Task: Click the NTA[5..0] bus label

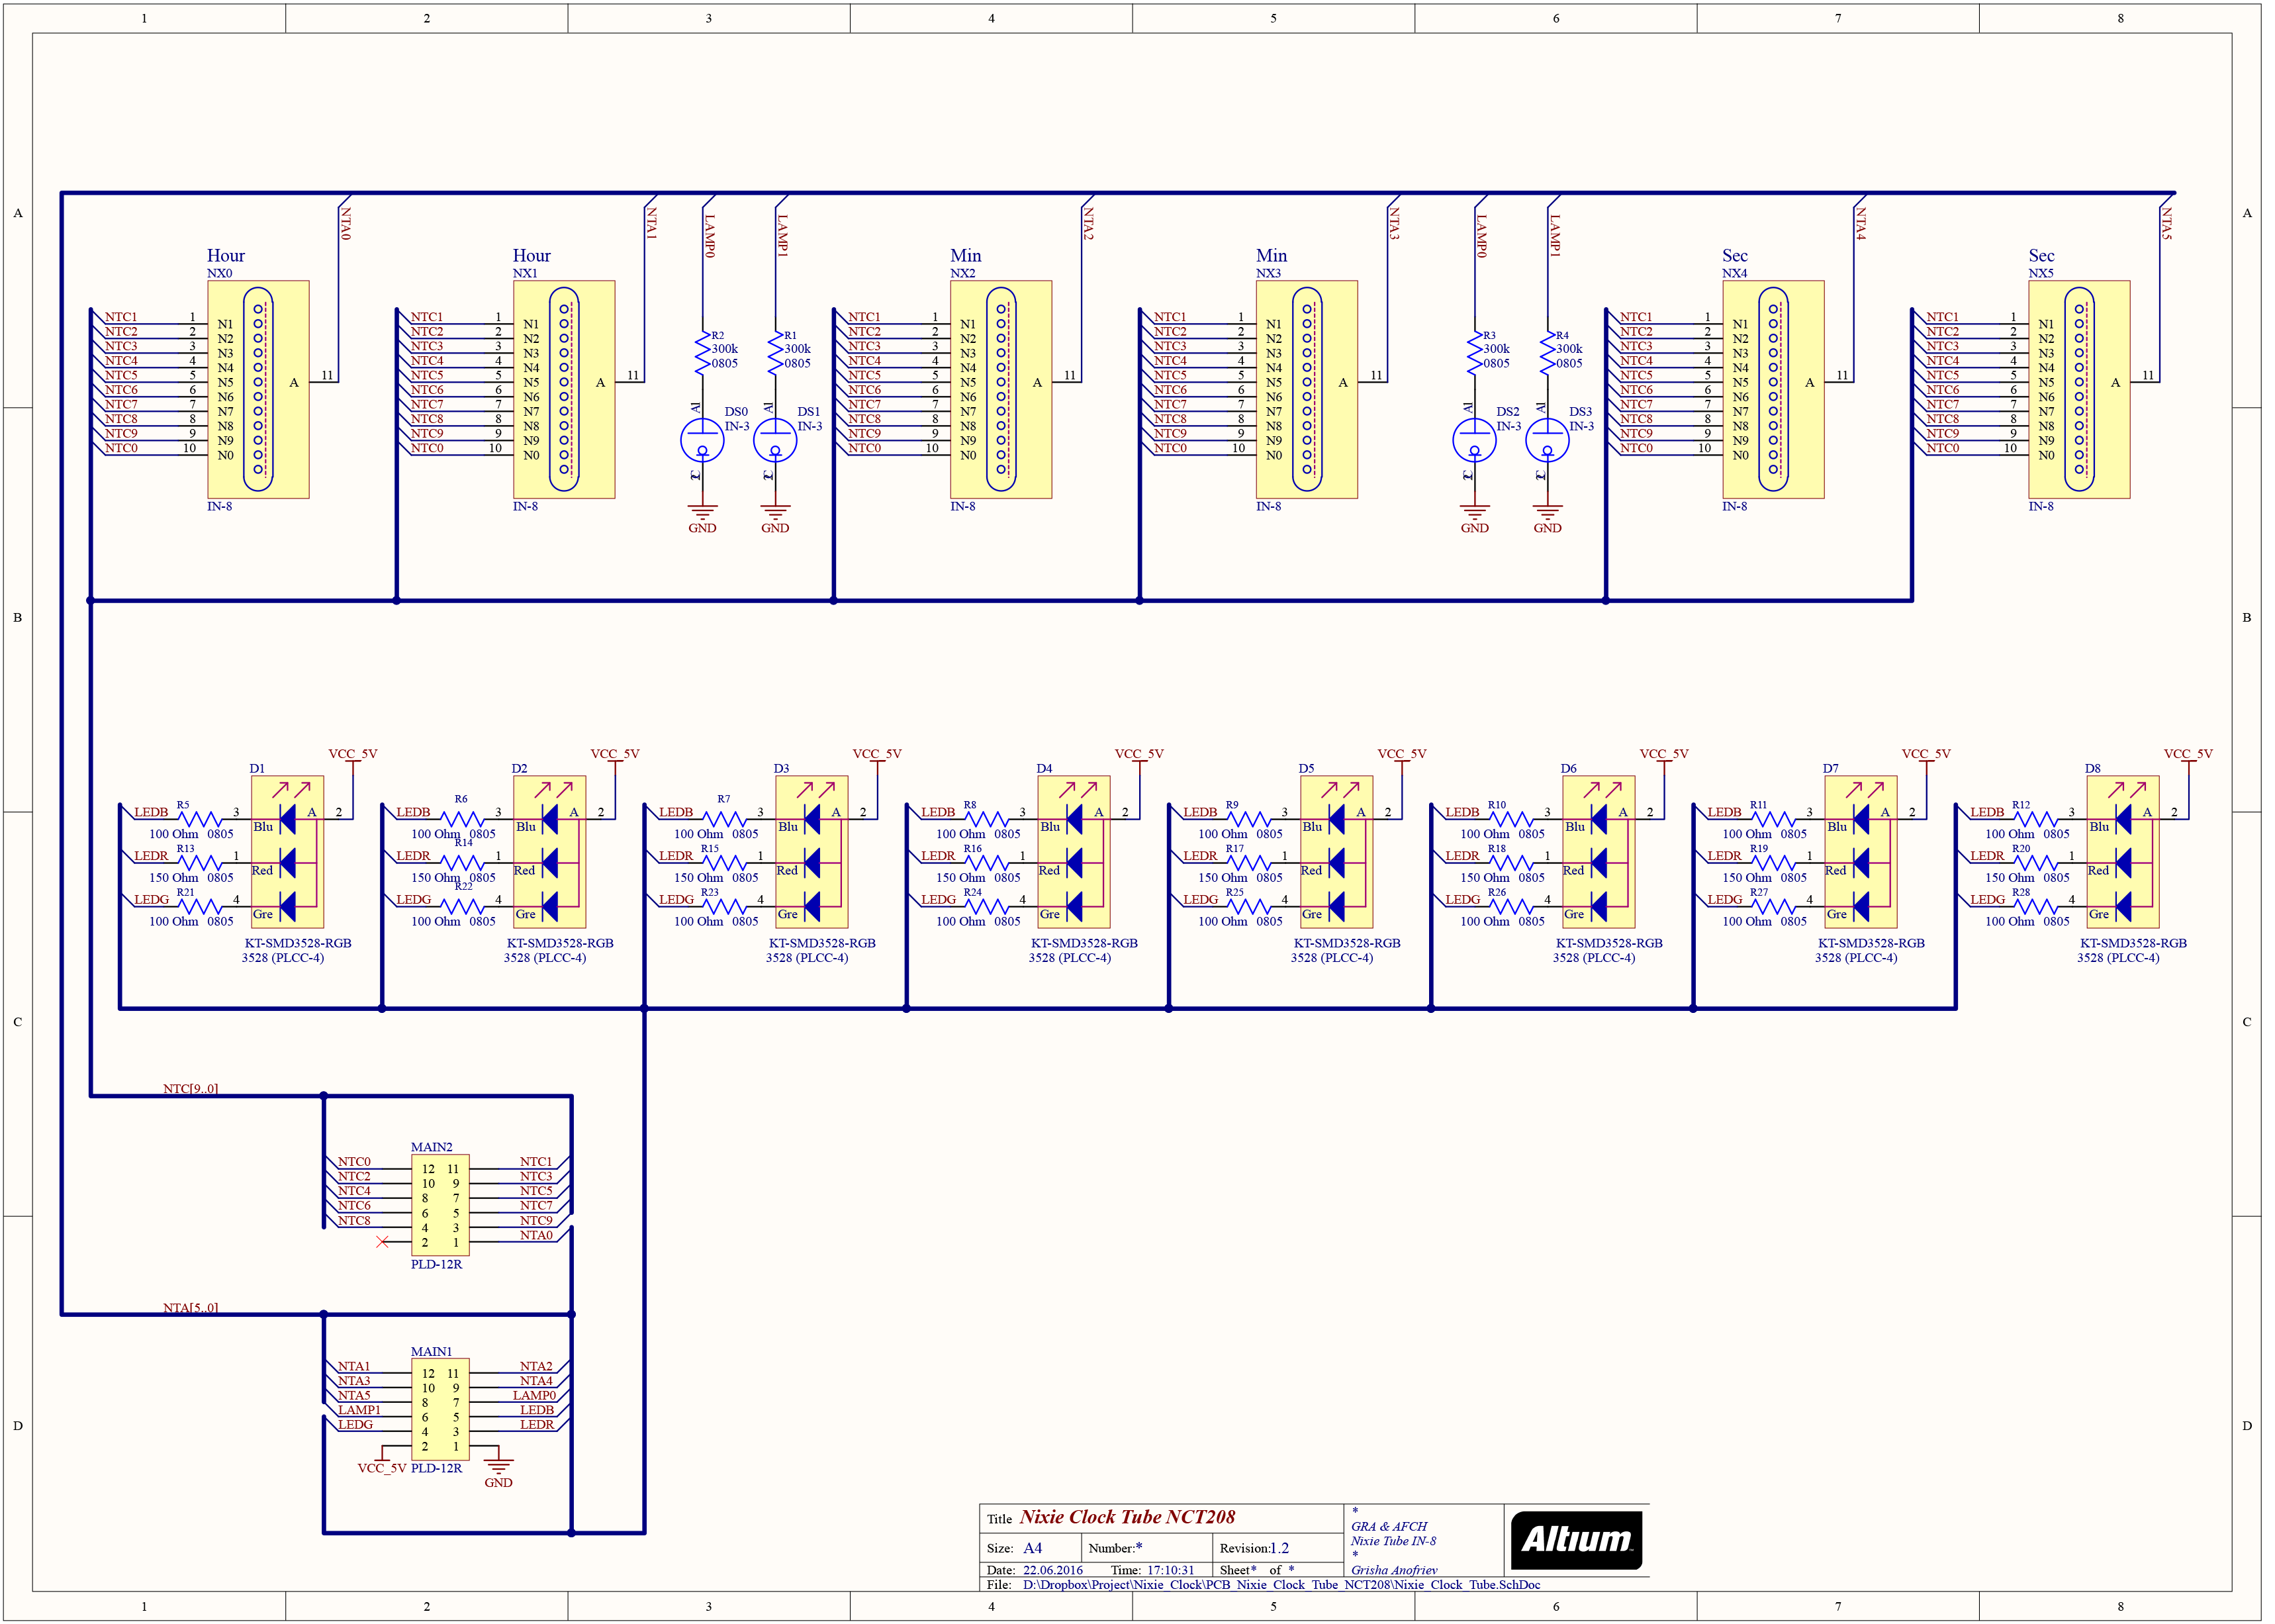Action: (x=190, y=1307)
